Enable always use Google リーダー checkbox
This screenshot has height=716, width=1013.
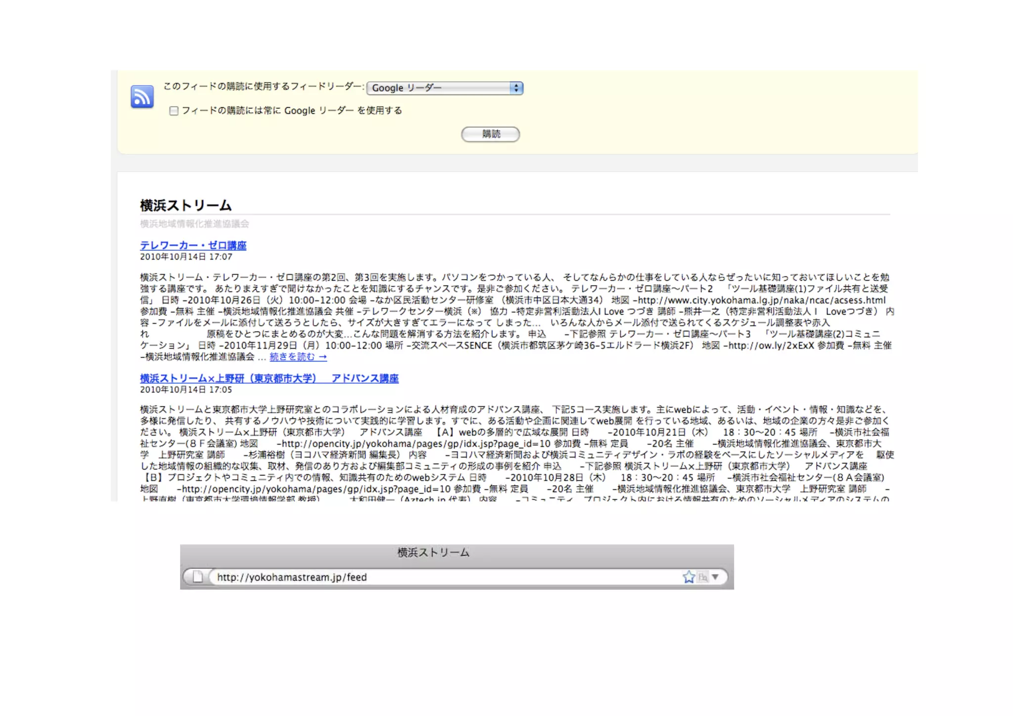pos(174,111)
